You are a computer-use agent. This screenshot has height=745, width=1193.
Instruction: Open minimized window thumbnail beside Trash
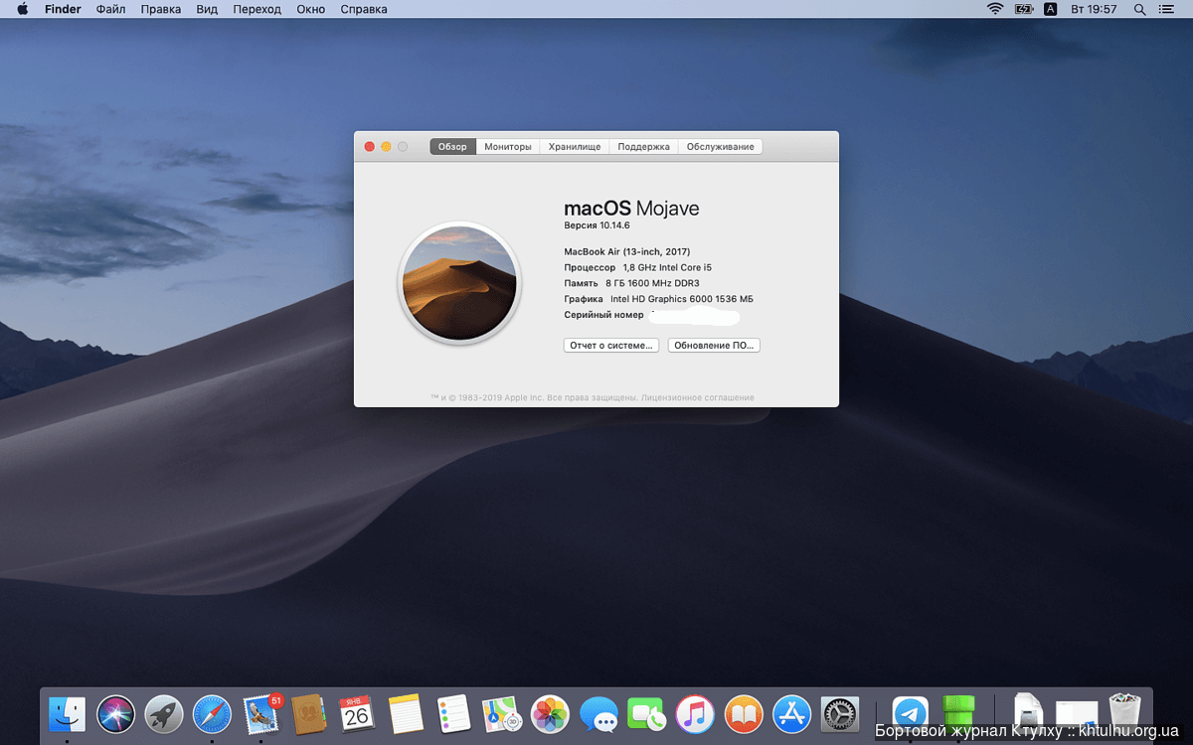tap(1077, 713)
